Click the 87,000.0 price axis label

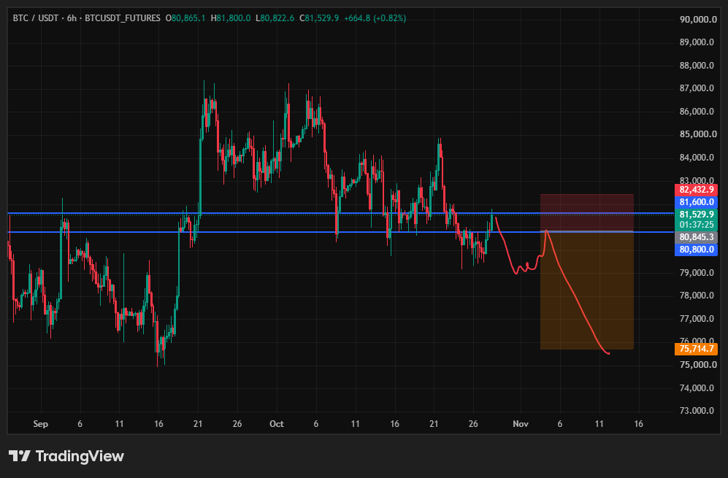coord(697,88)
